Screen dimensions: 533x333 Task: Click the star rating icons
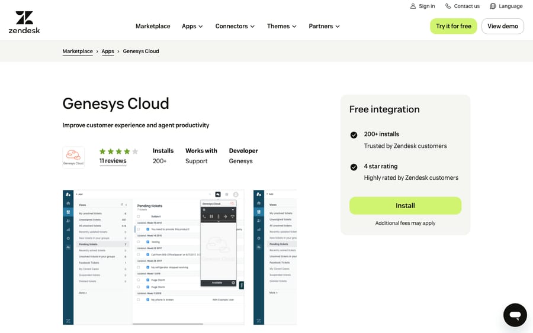tap(118, 151)
